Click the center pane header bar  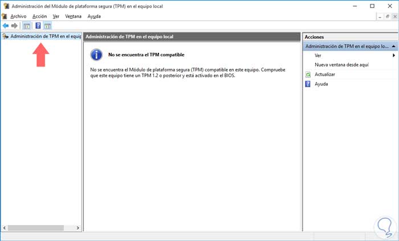pos(192,37)
